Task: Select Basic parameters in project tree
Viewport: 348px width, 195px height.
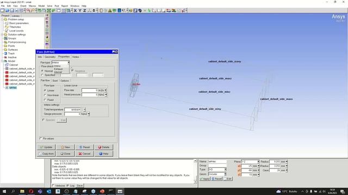Action: click(x=19, y=23)
